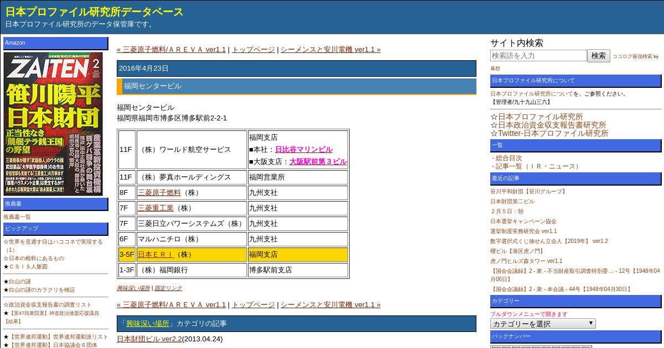This screenshot has height=348, width=664.
Task: Open 日本プロファイル研究所について link
Action: (532, 93)
